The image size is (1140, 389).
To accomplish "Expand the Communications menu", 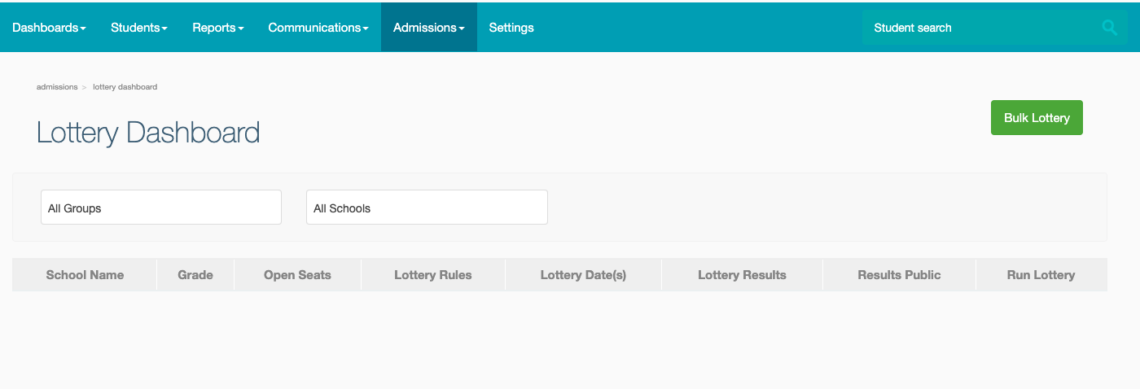I will tap(318, 28).
